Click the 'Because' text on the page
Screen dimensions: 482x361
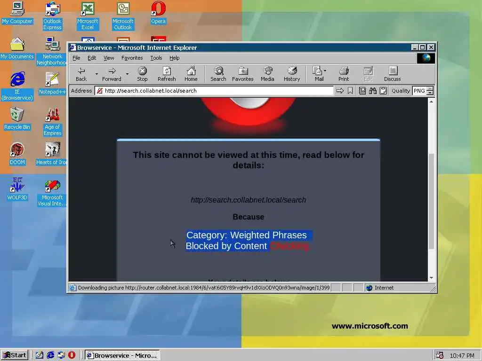click(249, 217)
